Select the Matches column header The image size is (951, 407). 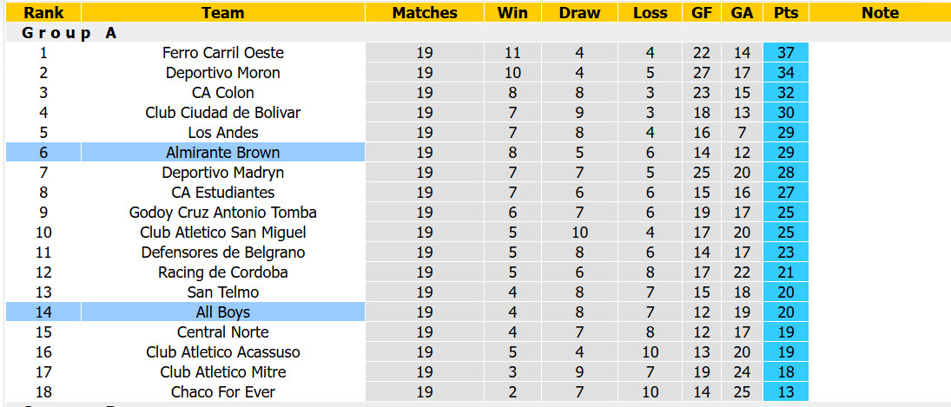[x=425, y=12]
